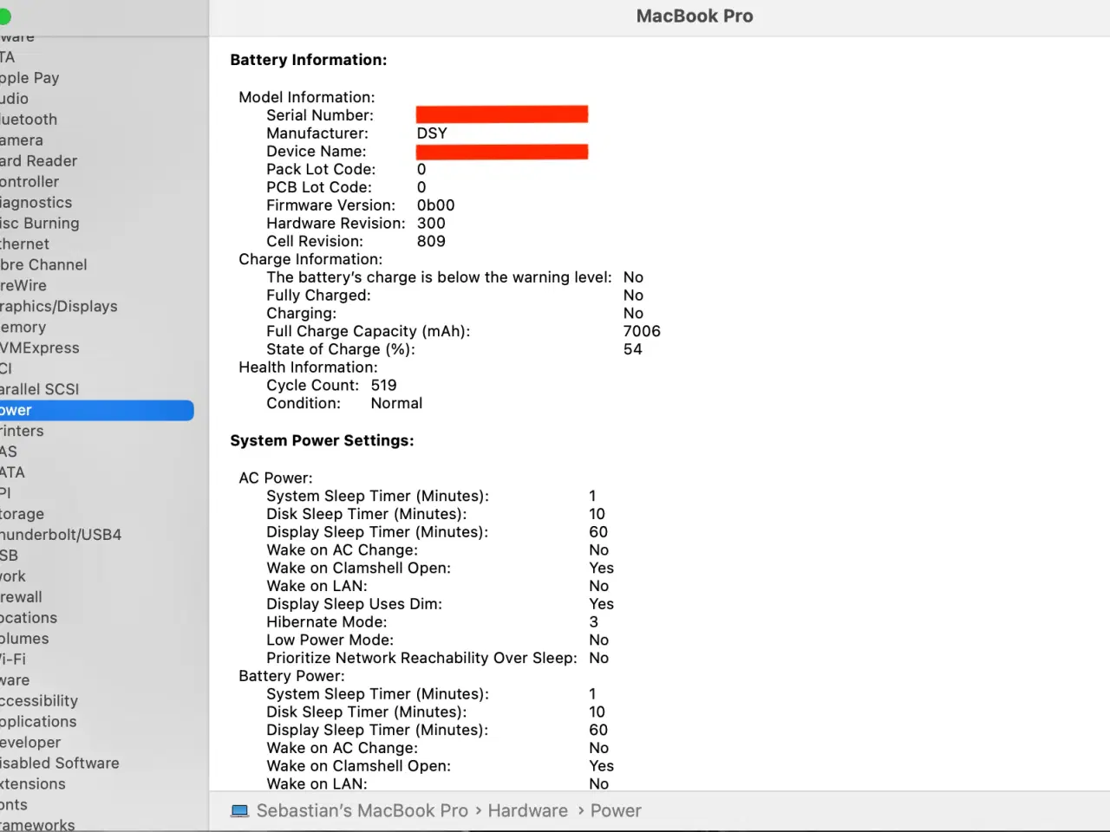Select Fibre Channel in the sidebar
Image resolution: width=1110 pixels, height=832 pixels.
43,265
